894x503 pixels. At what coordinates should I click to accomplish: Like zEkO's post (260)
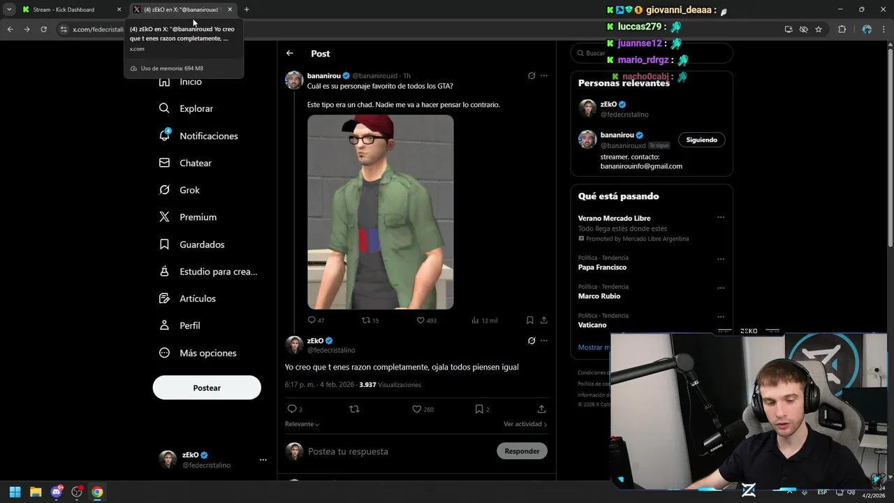[423, 409]
